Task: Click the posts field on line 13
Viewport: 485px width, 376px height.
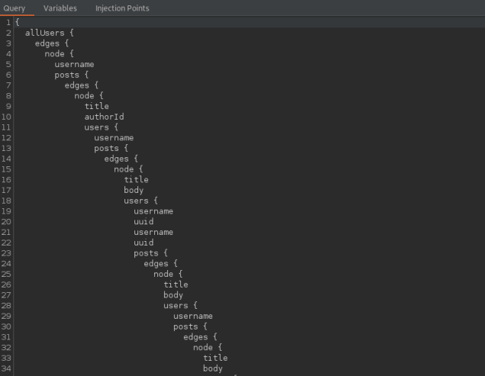Action: point(106,148)
